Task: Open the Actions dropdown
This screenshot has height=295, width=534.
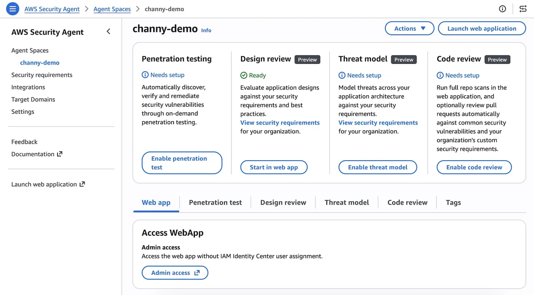Action: pyautogui.click(x=409, y=28)
